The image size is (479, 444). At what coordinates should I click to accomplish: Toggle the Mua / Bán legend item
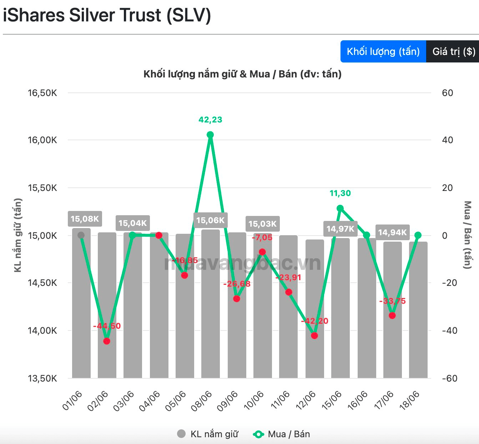click(281, 434)
